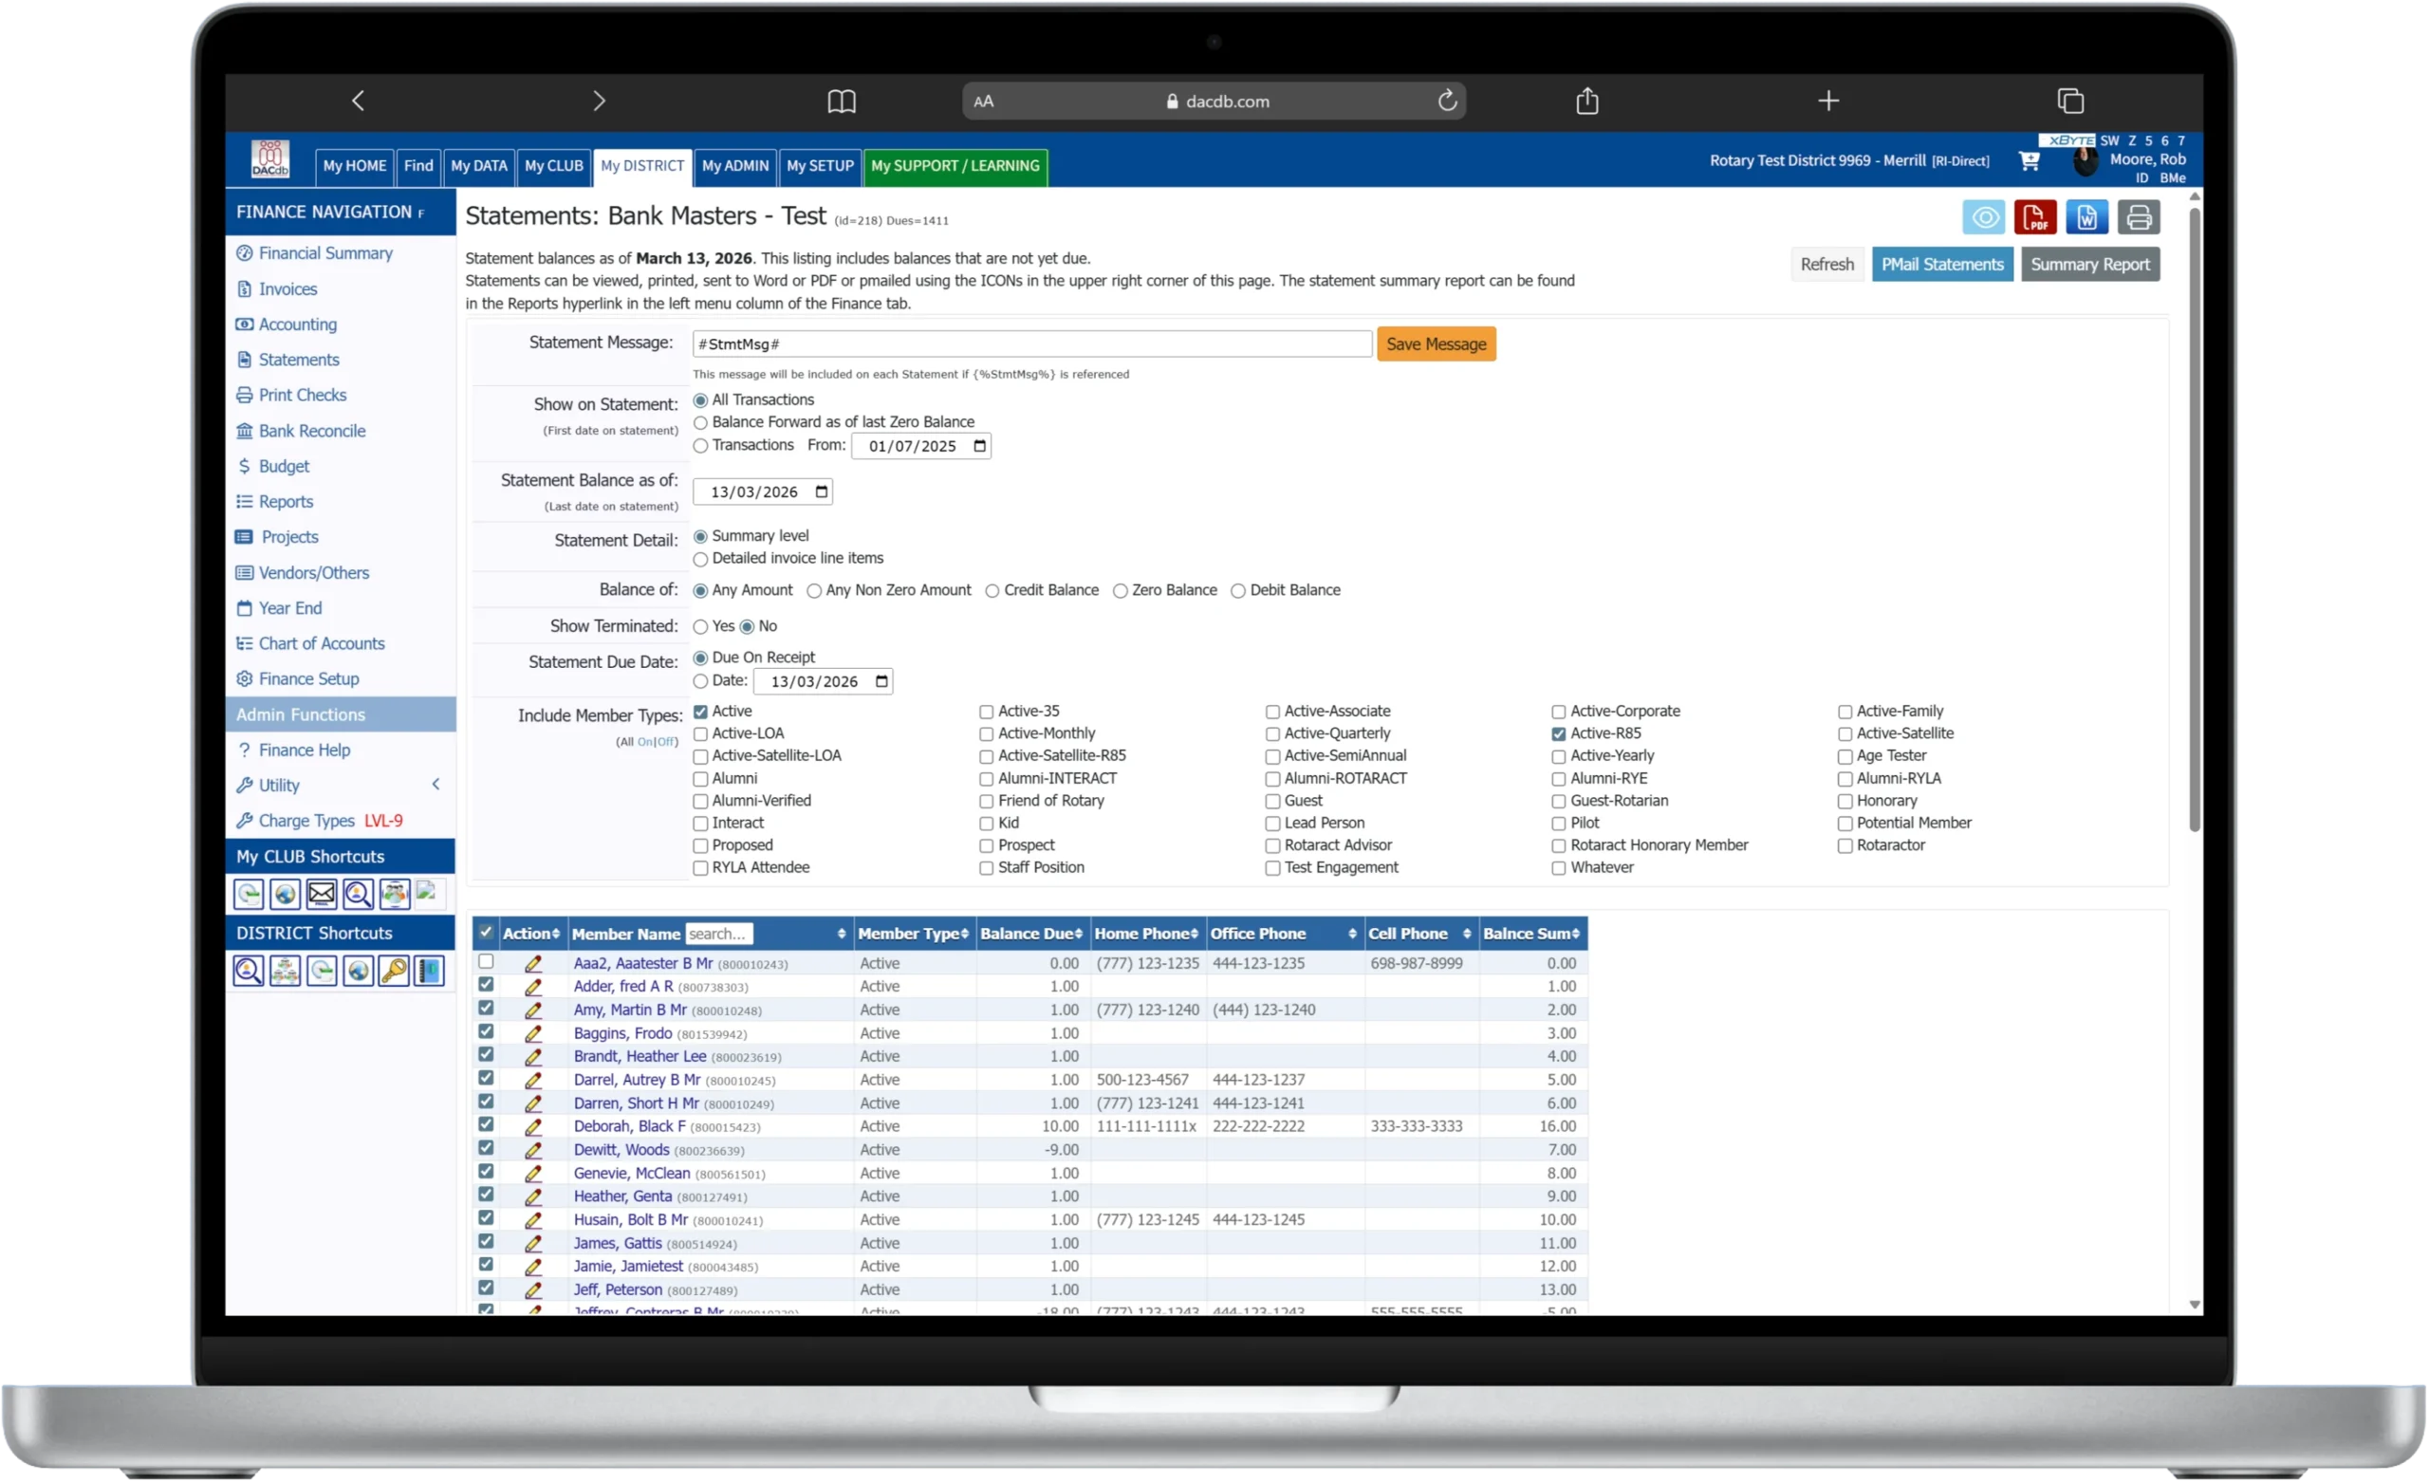
Task: Open the key shortcut under DISTRICT Shortcuts
Action: tap(394, 972)
